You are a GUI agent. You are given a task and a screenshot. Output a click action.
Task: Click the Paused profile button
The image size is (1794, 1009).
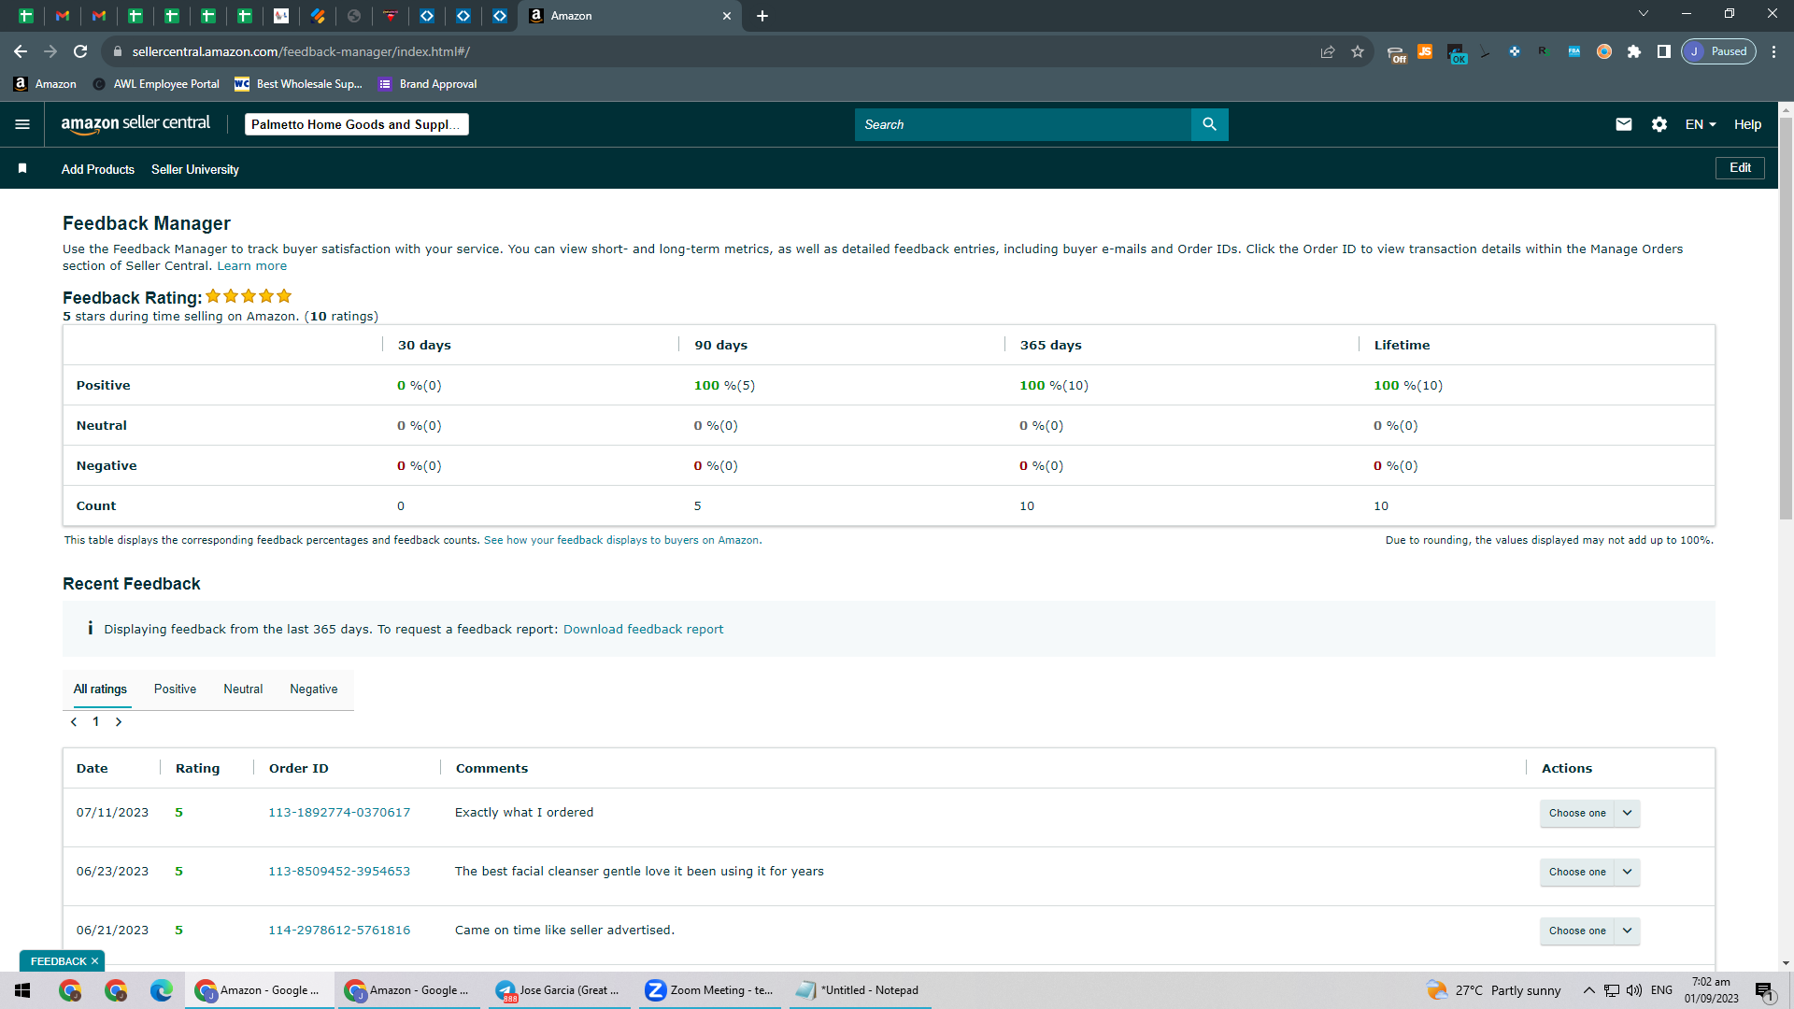click(1719, 51)
